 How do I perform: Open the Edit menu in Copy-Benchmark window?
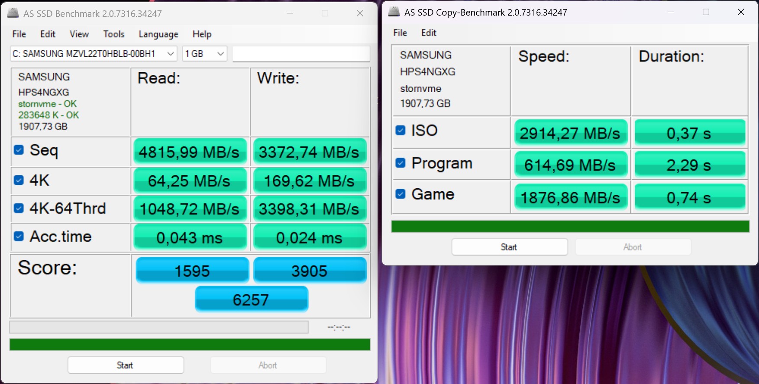[x=429, y=33]
